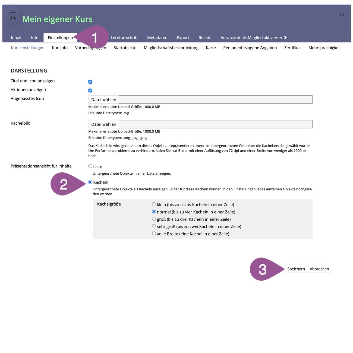The height and width of the screenshot is (353, 353).
Task: Choose klein tile size option
Action: pos(154,204)
